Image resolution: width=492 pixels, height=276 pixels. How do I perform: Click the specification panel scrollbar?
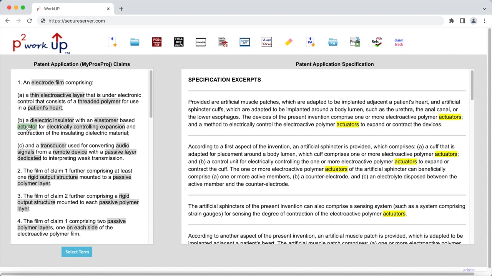click(x=472, y=85)
